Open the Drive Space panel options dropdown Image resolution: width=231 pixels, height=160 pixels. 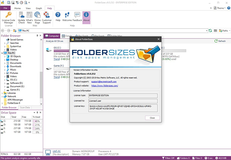34,113
